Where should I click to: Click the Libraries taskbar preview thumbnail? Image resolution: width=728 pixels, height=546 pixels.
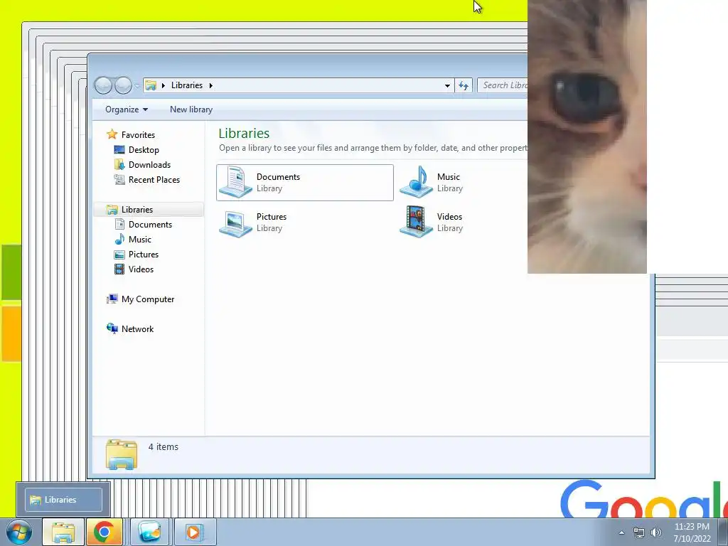tap(63, 500)
